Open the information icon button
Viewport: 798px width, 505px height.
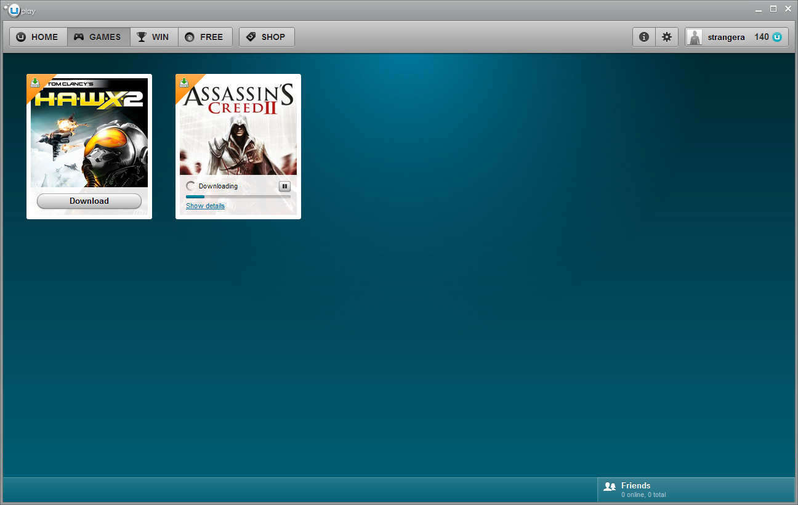(x=643, y=37)
